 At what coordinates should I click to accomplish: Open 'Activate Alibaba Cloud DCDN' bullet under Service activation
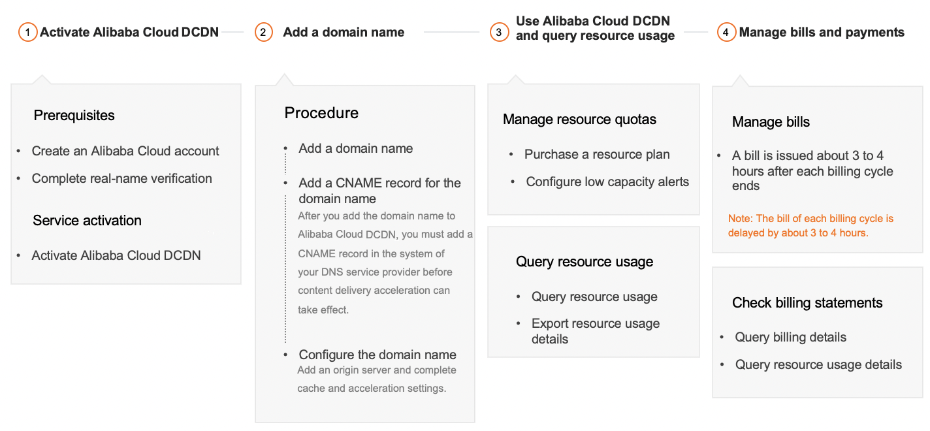point(116,255)
